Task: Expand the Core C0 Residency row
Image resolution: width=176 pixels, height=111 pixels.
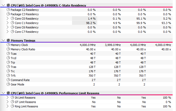Action: [8, 18]
